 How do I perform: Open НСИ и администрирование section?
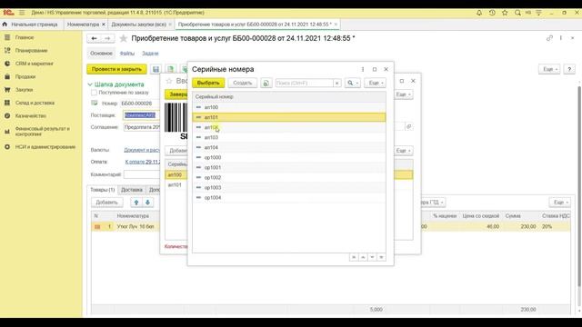(x=45, y=147)
